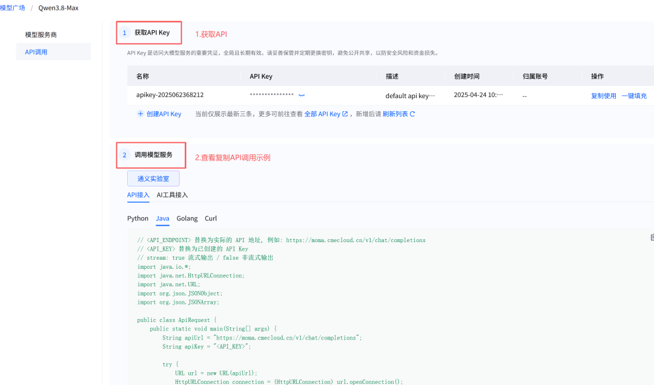Click the plus icon beside 创建API Key
The height and width of the screenshot is (385, 654).
(140, 113)
